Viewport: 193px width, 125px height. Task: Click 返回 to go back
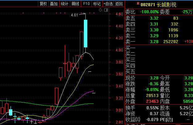[119, 4]
